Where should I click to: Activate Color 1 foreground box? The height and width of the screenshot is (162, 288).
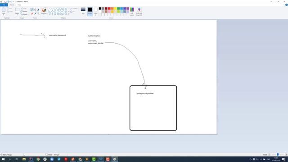pyautogui.click(x=90, y=11)
